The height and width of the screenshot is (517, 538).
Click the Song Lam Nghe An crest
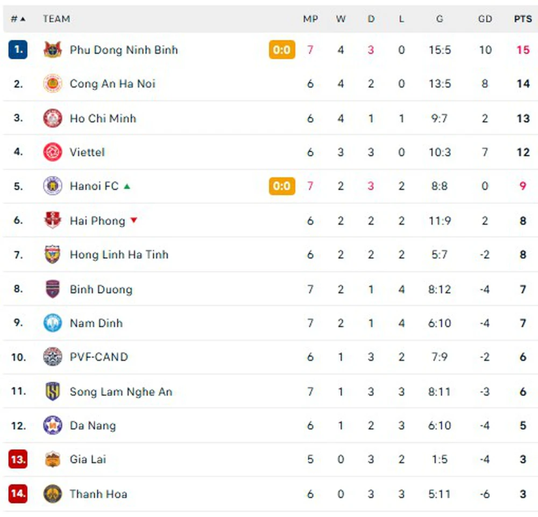pos(53,392)
